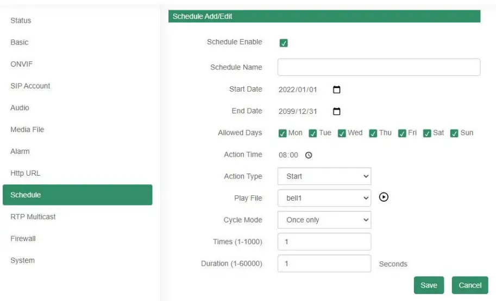This screenshot has height=301, width=496.
Task: Preview the bell1 file with play icon
Action: click(384, 197)
